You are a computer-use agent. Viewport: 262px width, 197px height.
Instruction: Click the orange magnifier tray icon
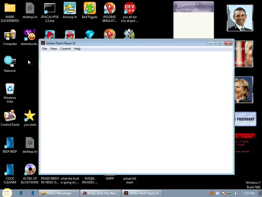click(212, 193)
